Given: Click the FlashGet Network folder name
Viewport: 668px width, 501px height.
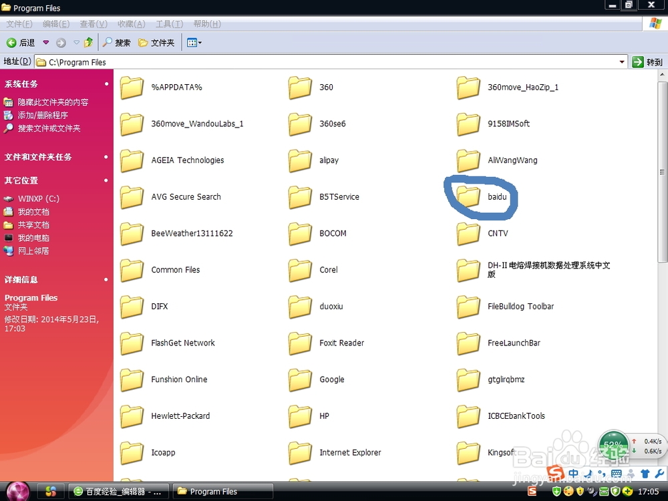Looking at the screenshot, I should click(183, 343).
